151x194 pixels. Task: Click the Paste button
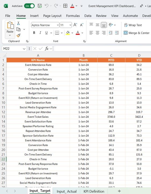10,29
